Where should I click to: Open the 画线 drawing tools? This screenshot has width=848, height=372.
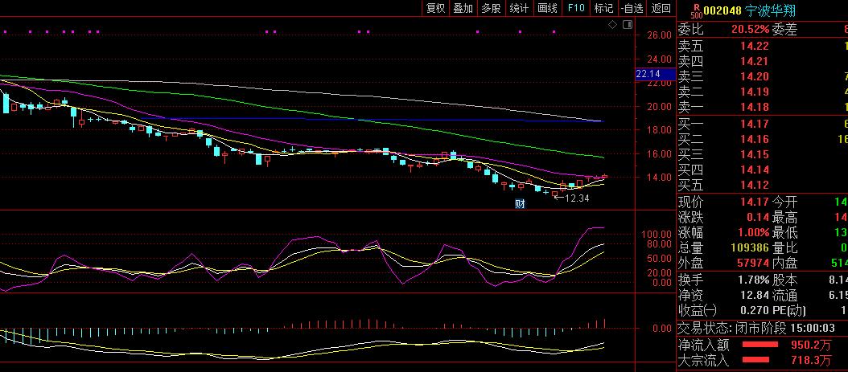coord(547,8)
